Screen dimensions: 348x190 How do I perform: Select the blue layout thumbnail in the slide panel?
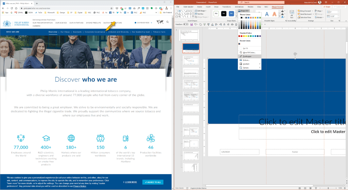tap(191, 48)
